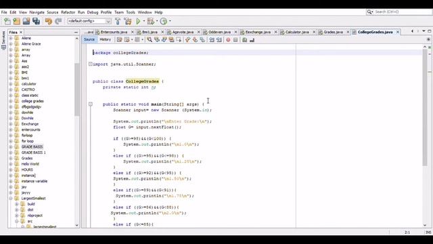Run the project with green play icon

[x=138, y=21]
